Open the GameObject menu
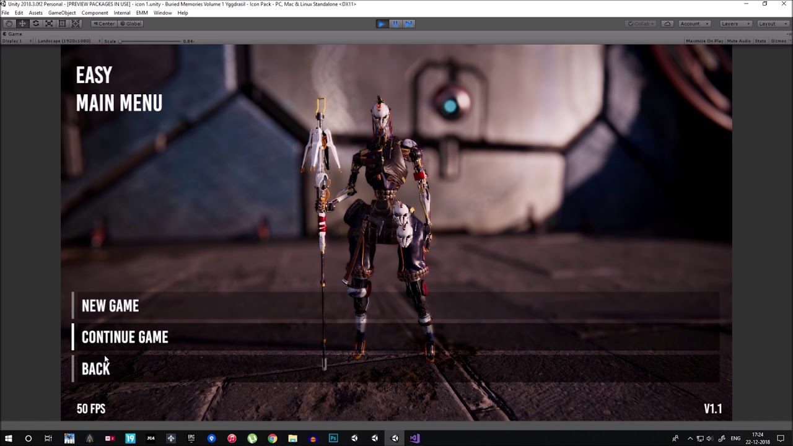793x446 pixels. coord(62,13)
